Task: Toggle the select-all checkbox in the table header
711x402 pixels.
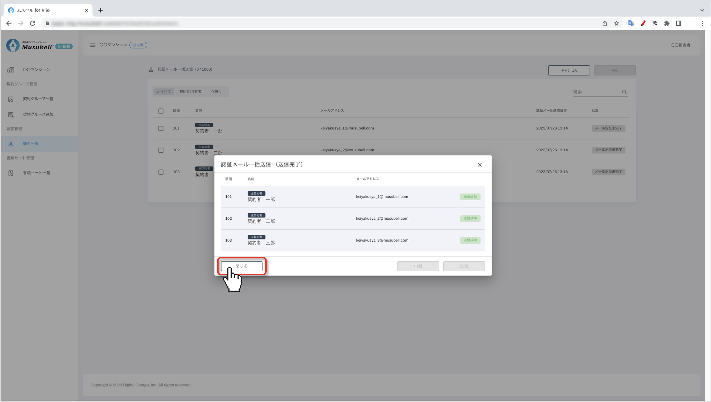Action: [x=161, y=111]
